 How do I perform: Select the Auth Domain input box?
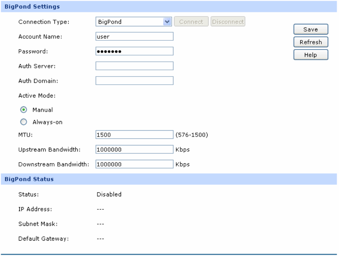(x=134, y=81)
